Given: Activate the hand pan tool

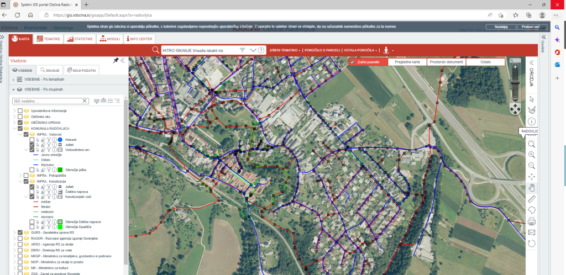Looking at the screenshot, I should click(x=532, y=188).
